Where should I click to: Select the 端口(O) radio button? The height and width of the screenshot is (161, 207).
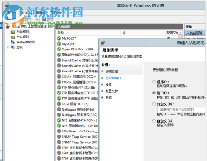pyautogui.click(x=154, y=93)
